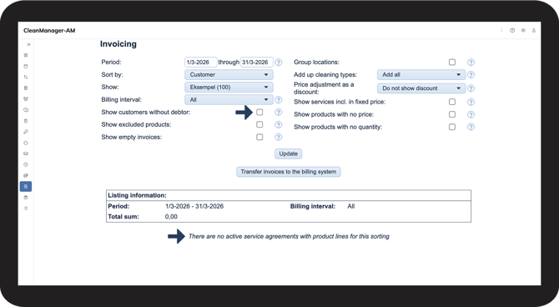This screenshot has width=559, height=307.
Task: Enable Show excluded products checkbox
Action: pos(259,124)
